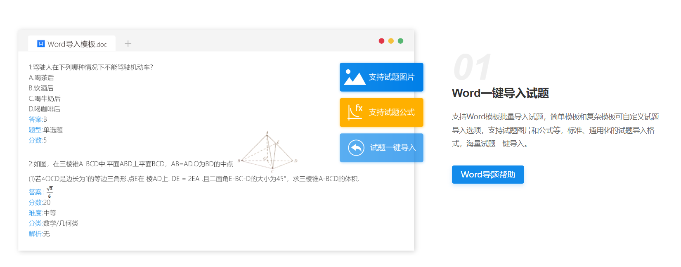Click the 分类:数学/几何类 line
Screen dimensions: 681x267
(53, 223)
